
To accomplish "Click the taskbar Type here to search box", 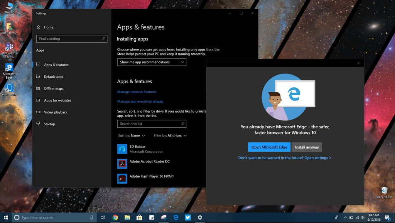I will coord(54,218).
